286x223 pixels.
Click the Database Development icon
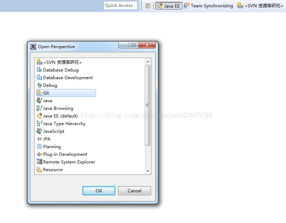point(39,77)
